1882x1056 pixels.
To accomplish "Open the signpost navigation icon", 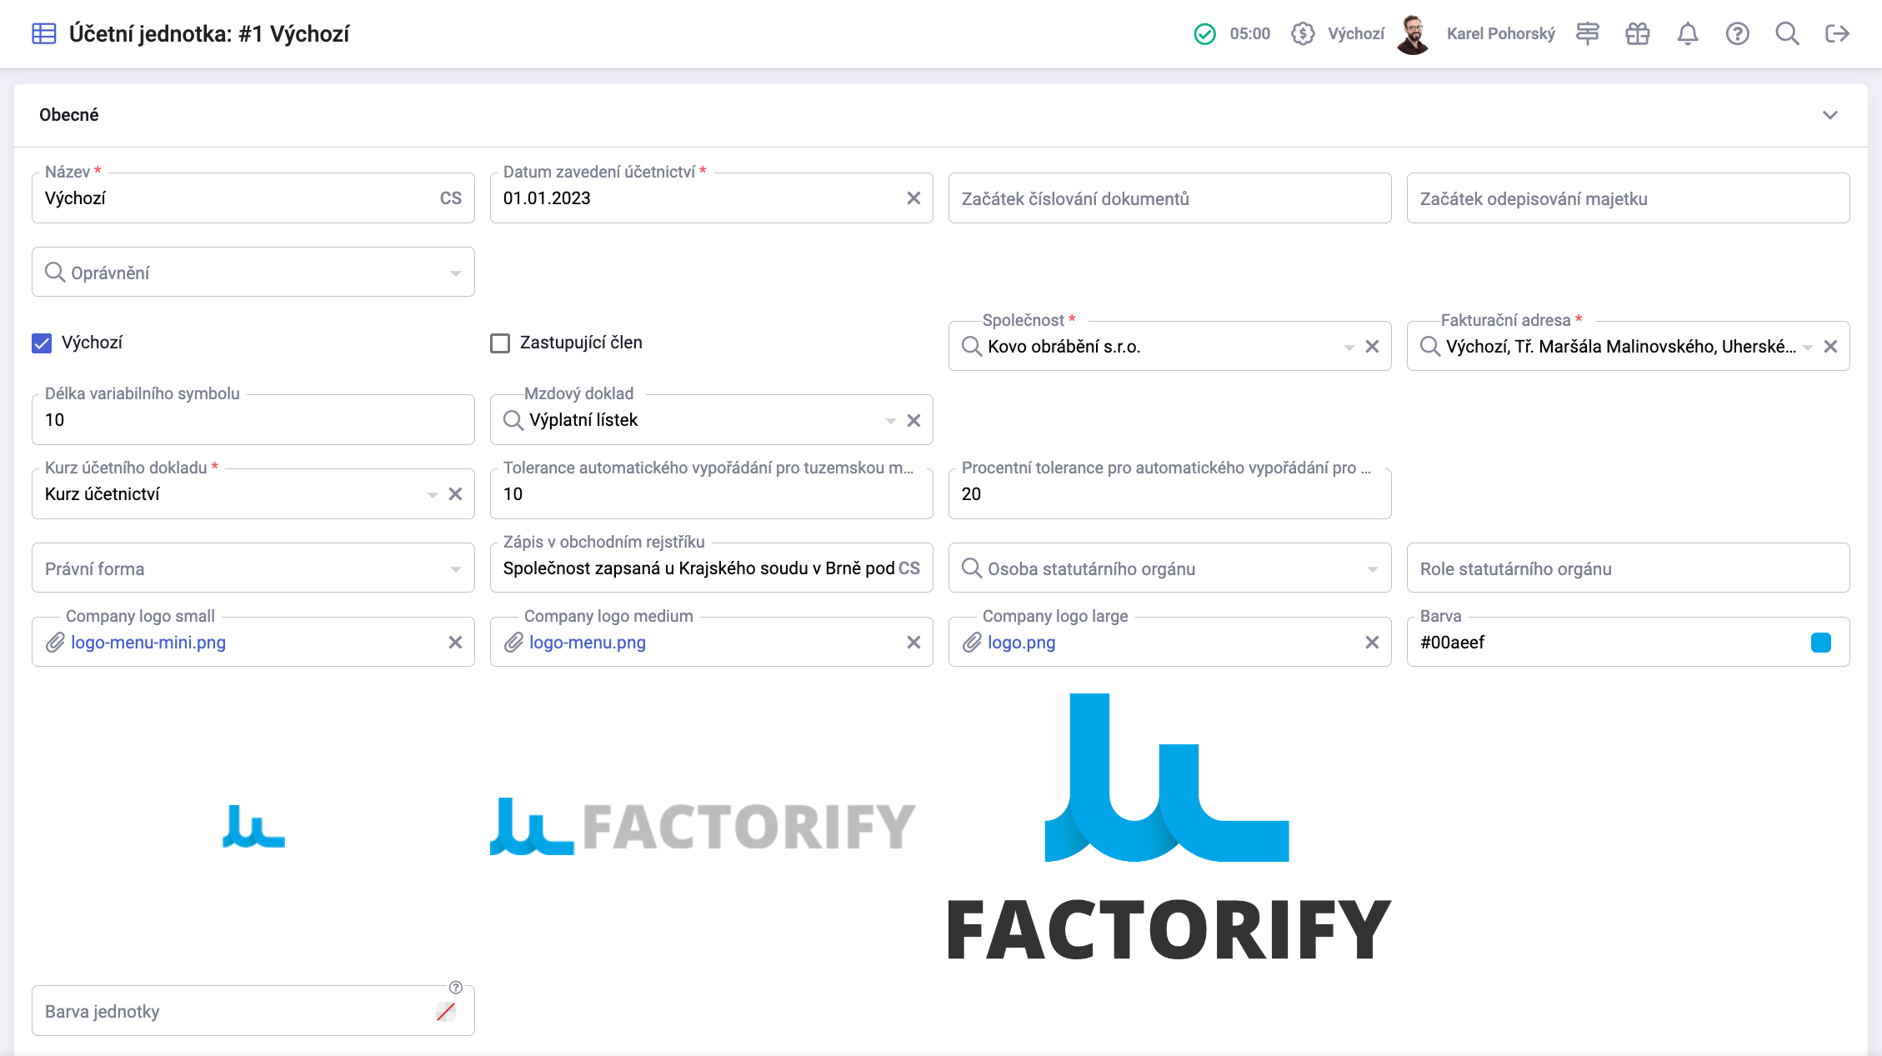I will point(1588,33).
